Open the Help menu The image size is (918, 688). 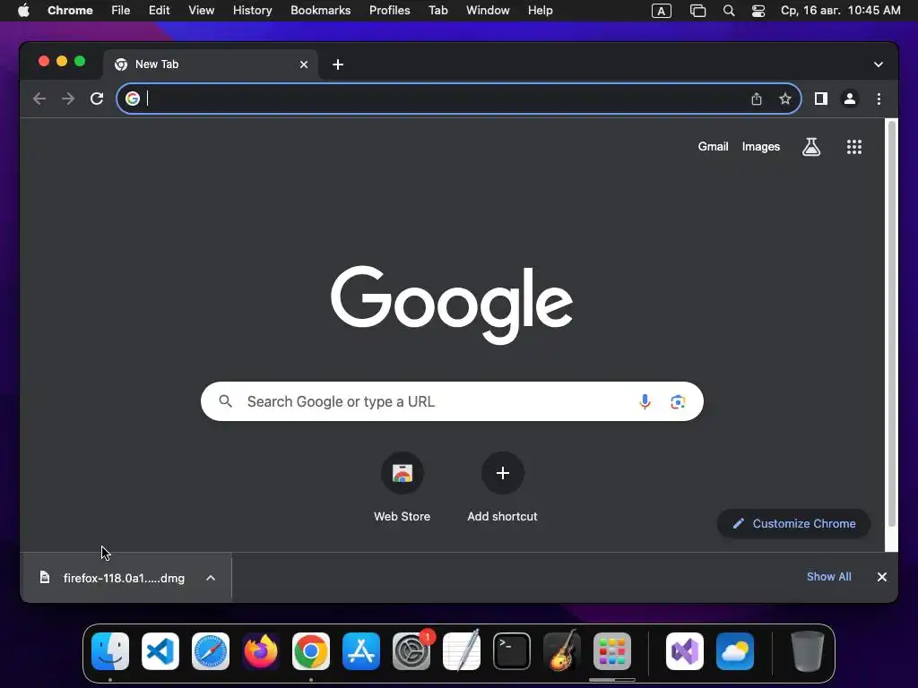(540, 11)
